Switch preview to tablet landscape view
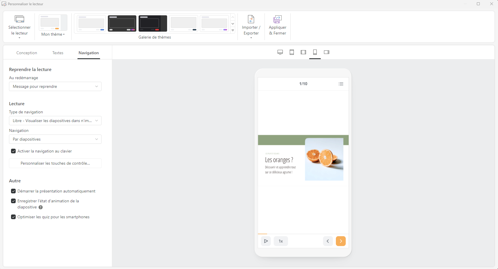Screen dimensions: 498x269 point(303,52)
